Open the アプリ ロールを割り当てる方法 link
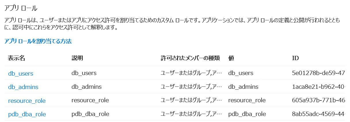The height and width of the screenshot is (122, 350). click(38, 41)
